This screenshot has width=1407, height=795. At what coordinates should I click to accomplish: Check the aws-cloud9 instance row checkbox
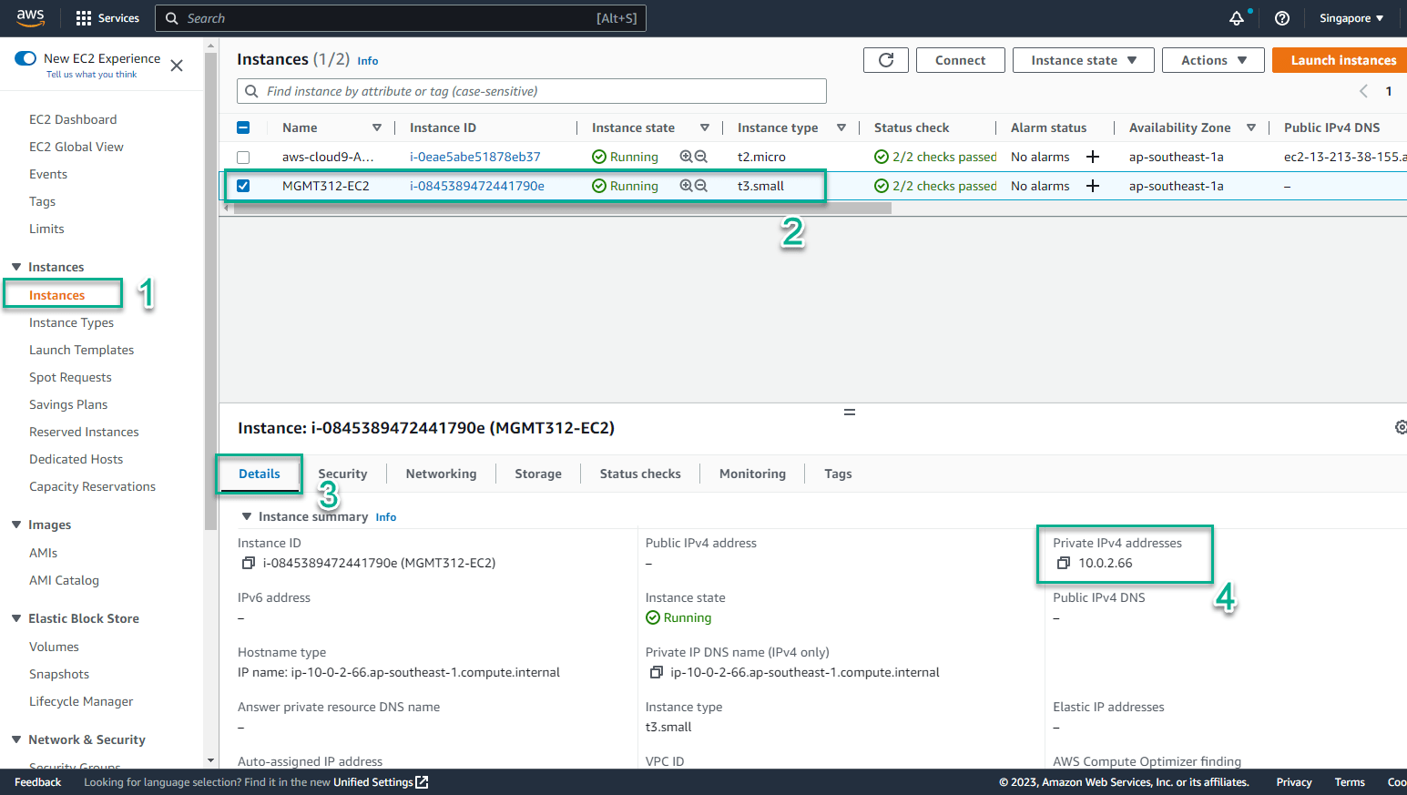(243, 157)
